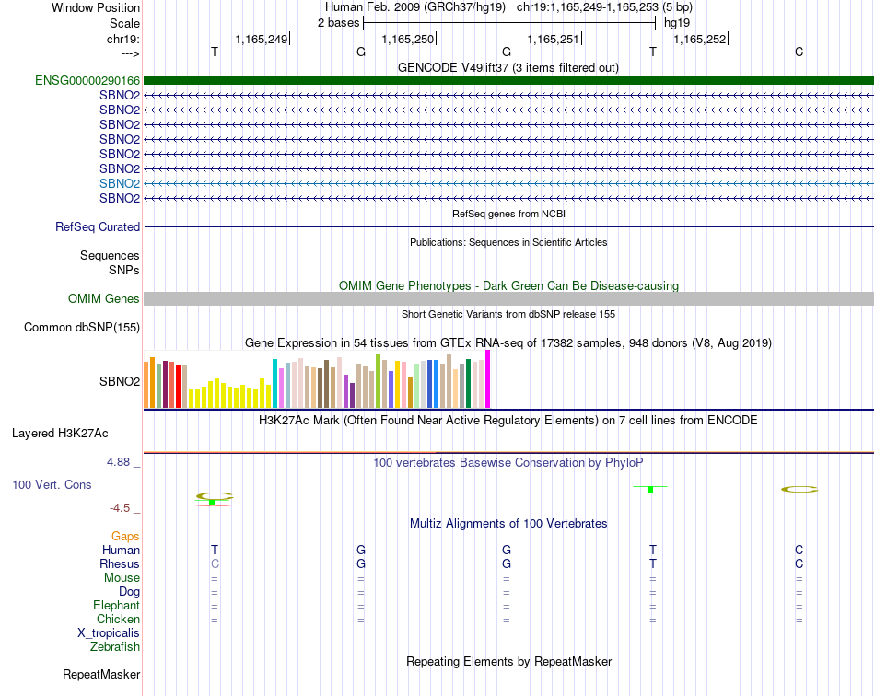Select the Scale row label

124,23
